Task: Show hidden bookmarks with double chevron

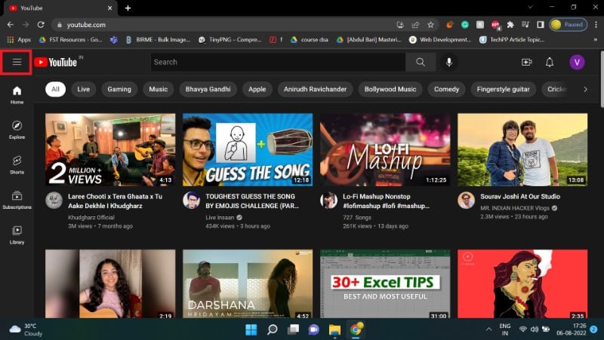Action: (x=596, y=40)
